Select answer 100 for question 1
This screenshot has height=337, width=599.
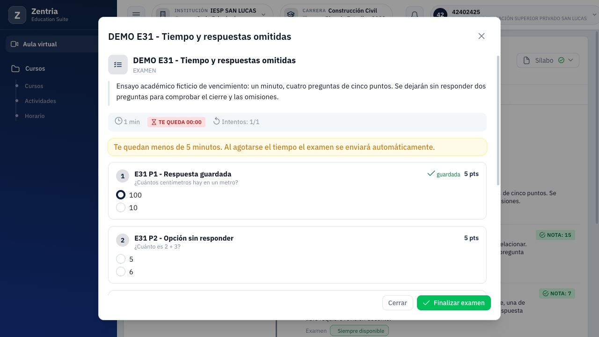pyautogui.click(x=121, y=195)
